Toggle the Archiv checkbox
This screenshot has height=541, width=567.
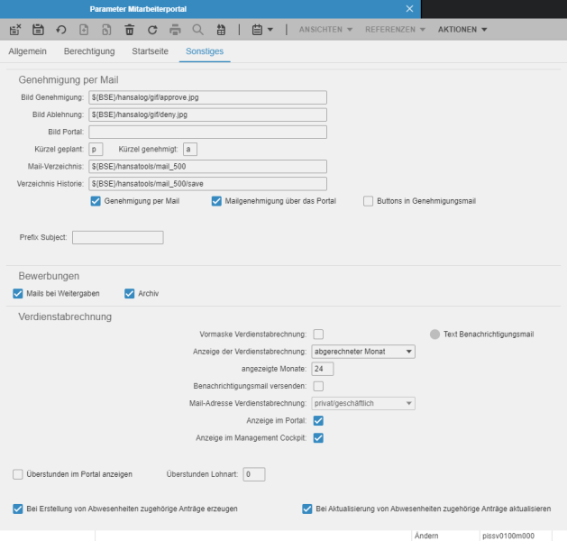point(130,294)
